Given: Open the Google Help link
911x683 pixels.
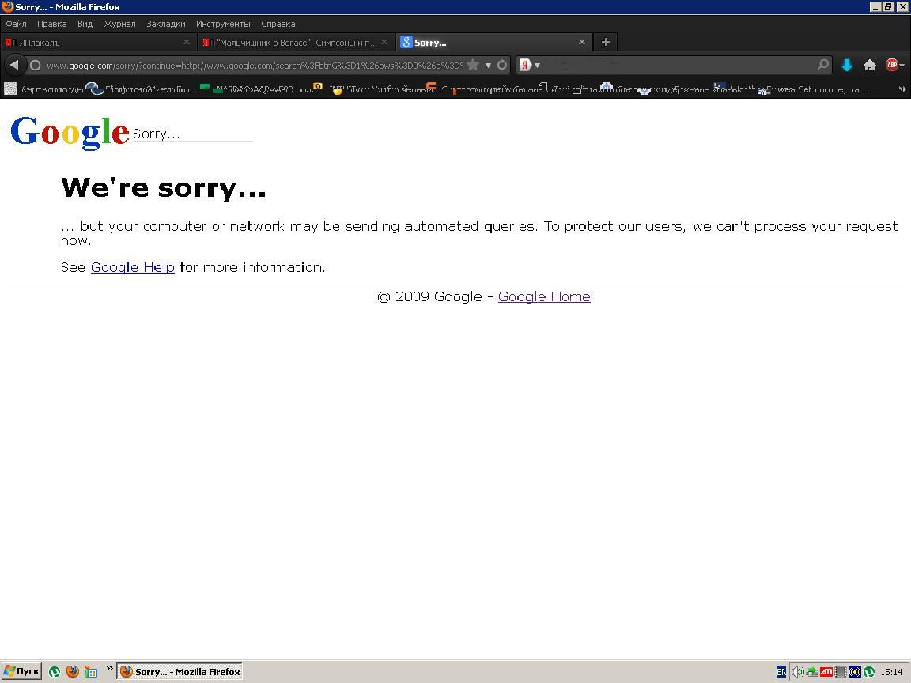Looking at the screenshot, I should 132,267.
